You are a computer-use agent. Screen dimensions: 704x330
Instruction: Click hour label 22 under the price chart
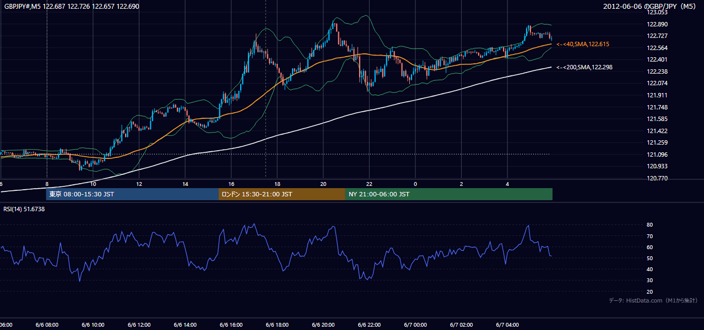click(369, 184)
